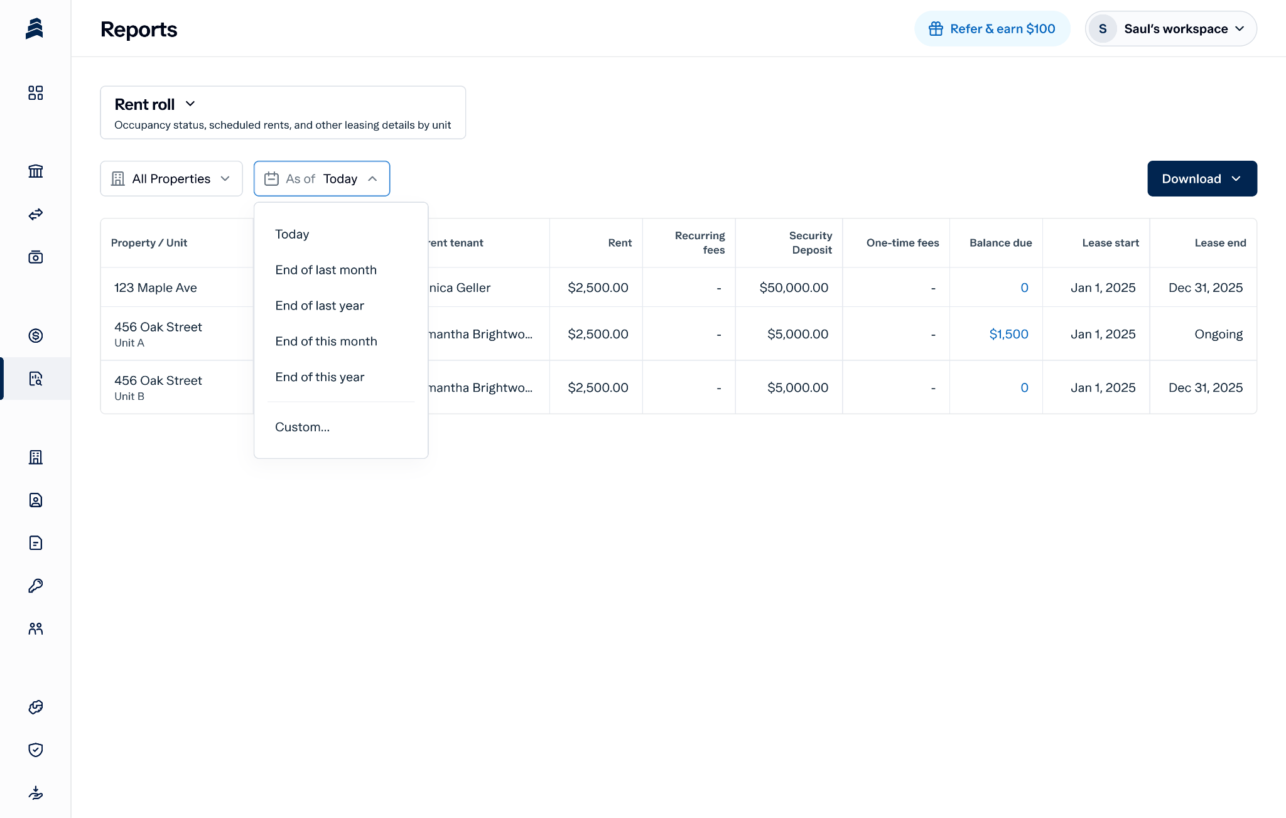
Task: Click the bank building sidebar icon
Action: [36, 171]
